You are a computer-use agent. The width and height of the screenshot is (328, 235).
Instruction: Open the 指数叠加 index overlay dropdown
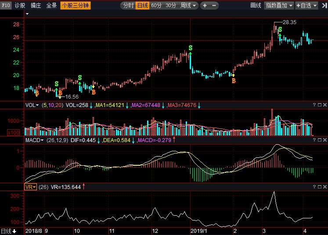(279, 6)
